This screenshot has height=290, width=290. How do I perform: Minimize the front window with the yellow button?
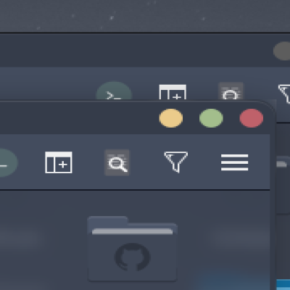171,118
